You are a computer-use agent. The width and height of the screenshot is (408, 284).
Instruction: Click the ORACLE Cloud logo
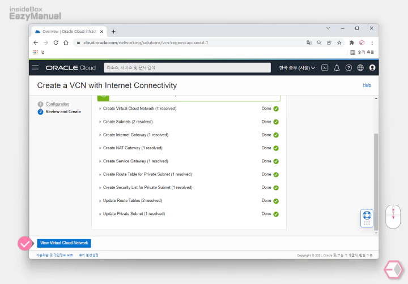[70, 68]
